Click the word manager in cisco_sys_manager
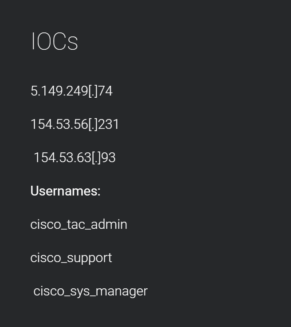The width and height of the screenshot is (291, 327). coord(122,292)
